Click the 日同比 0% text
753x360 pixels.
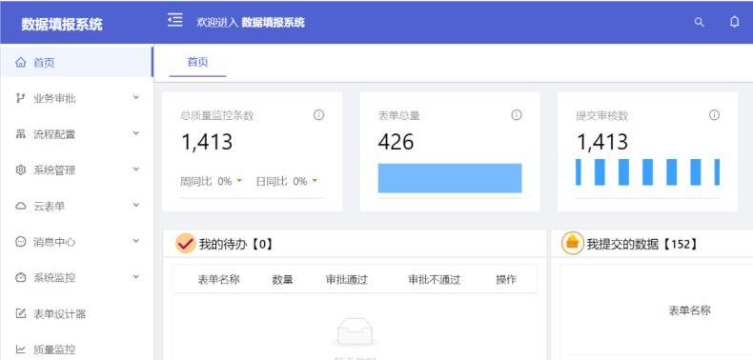tap(281, 181)
